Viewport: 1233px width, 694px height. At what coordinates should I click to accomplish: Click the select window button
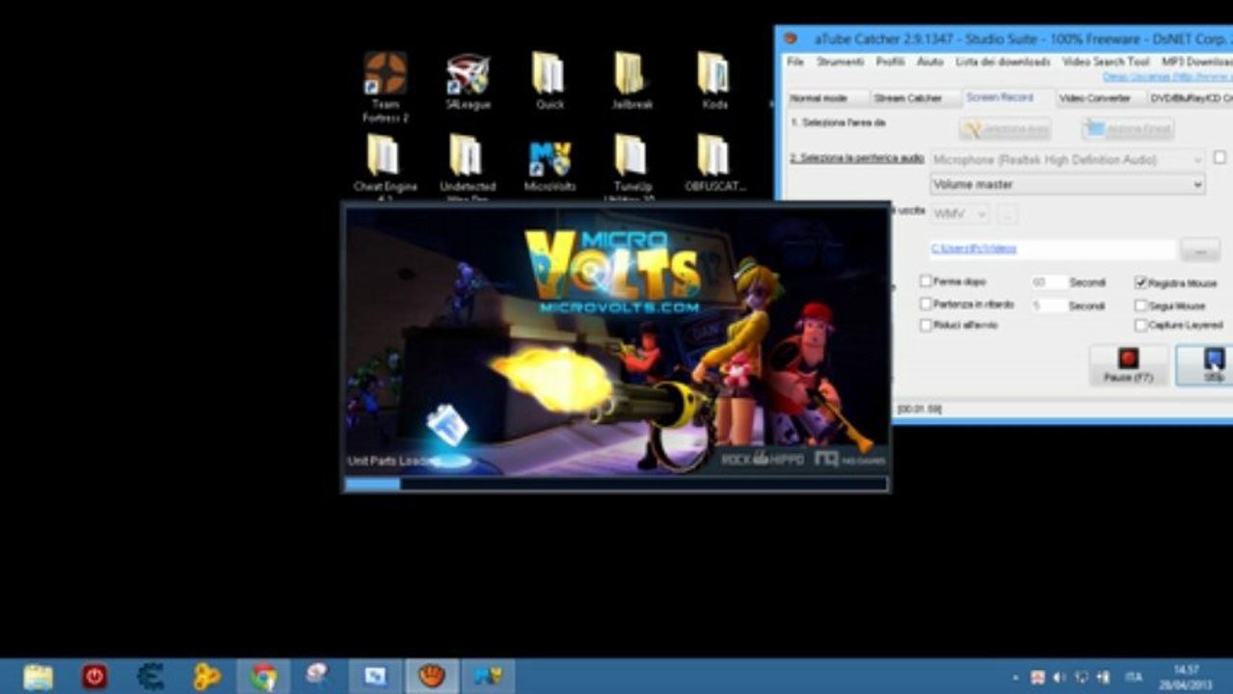point(1127,129)
